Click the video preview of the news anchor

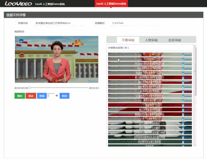click(57, 59)
